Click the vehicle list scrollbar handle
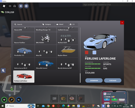The image size is (135, 108). [80, 78]
